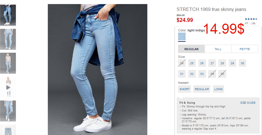This screenshot has height=135, width=262.
Task: View the back-view jeans thumbnail
Action: [8, 39]
